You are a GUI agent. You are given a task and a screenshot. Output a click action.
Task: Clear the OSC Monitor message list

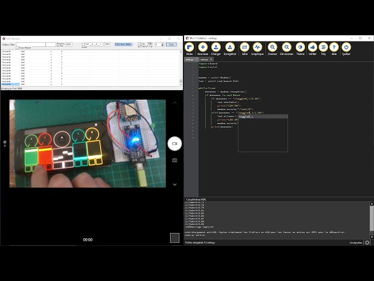click(171, 44)
